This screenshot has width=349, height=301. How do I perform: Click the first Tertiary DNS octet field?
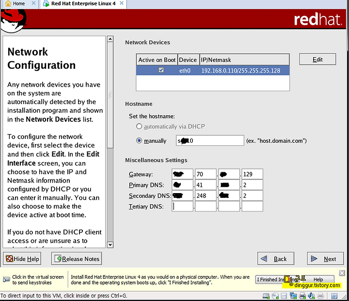(183, 206)
